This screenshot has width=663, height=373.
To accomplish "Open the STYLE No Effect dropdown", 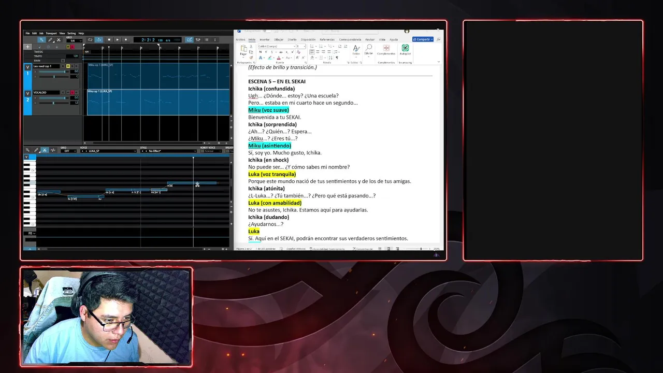I will (168, 151).
